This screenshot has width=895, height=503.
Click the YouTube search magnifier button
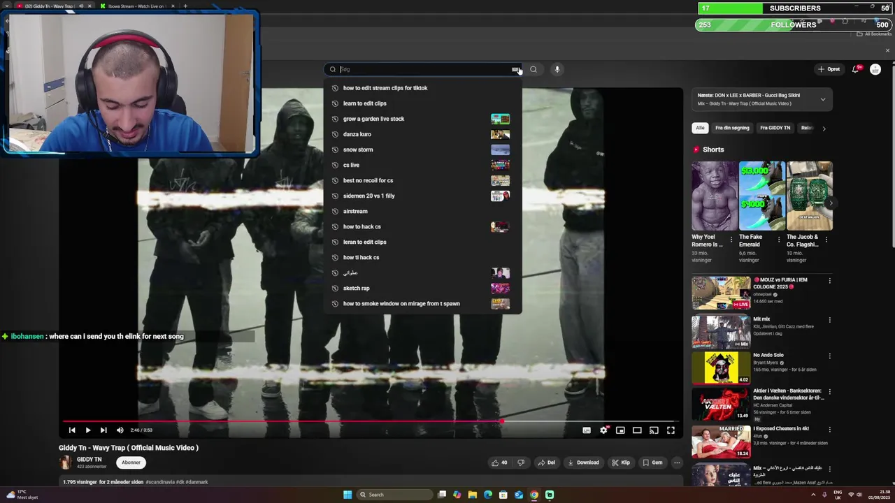534,69
